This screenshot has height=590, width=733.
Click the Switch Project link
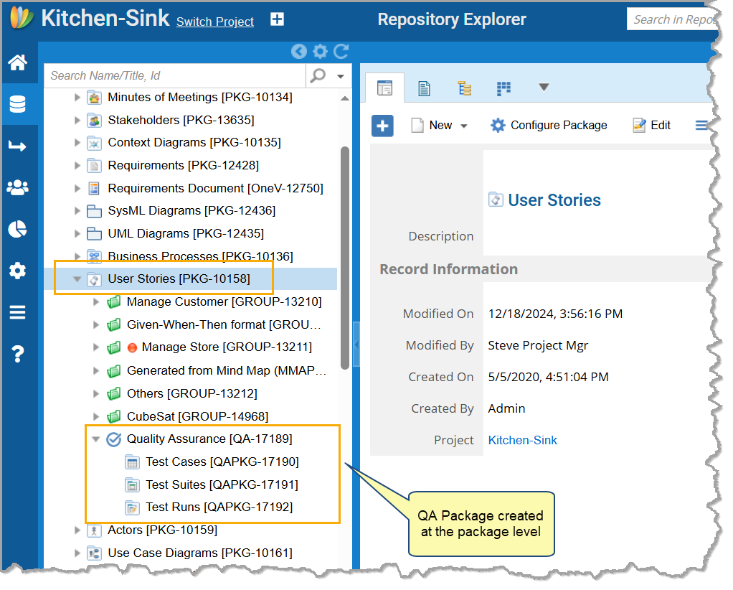215,22
